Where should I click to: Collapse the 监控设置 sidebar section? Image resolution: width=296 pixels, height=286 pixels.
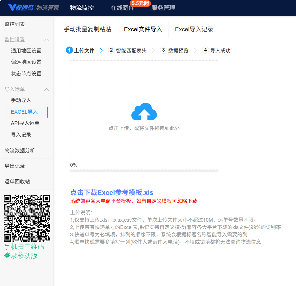coord(47,40)
